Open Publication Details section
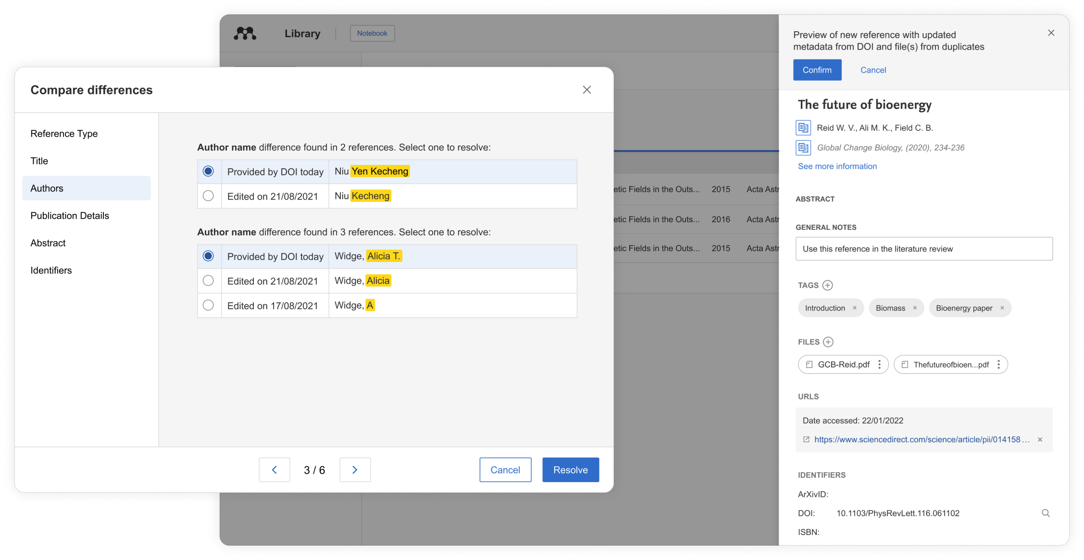This screenshot has width=1084, height=560. click(x=70, y=215)
